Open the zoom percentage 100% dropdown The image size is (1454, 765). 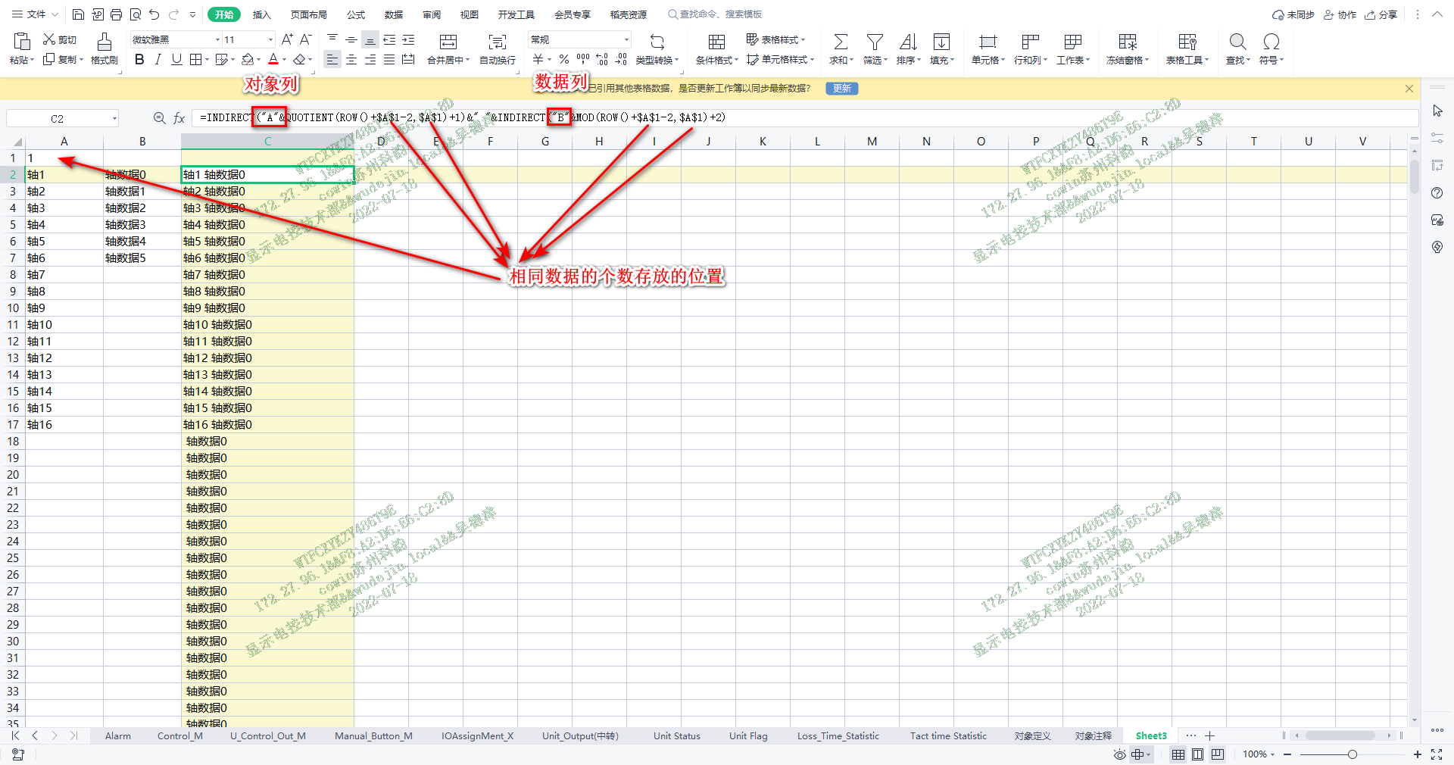1259,754
